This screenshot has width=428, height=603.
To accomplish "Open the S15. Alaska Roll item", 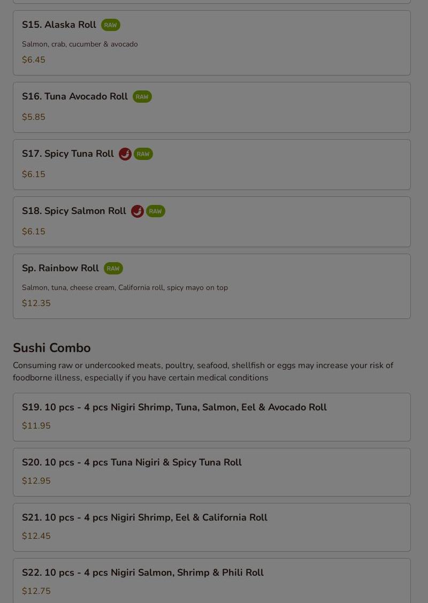I will pos(212,43).
